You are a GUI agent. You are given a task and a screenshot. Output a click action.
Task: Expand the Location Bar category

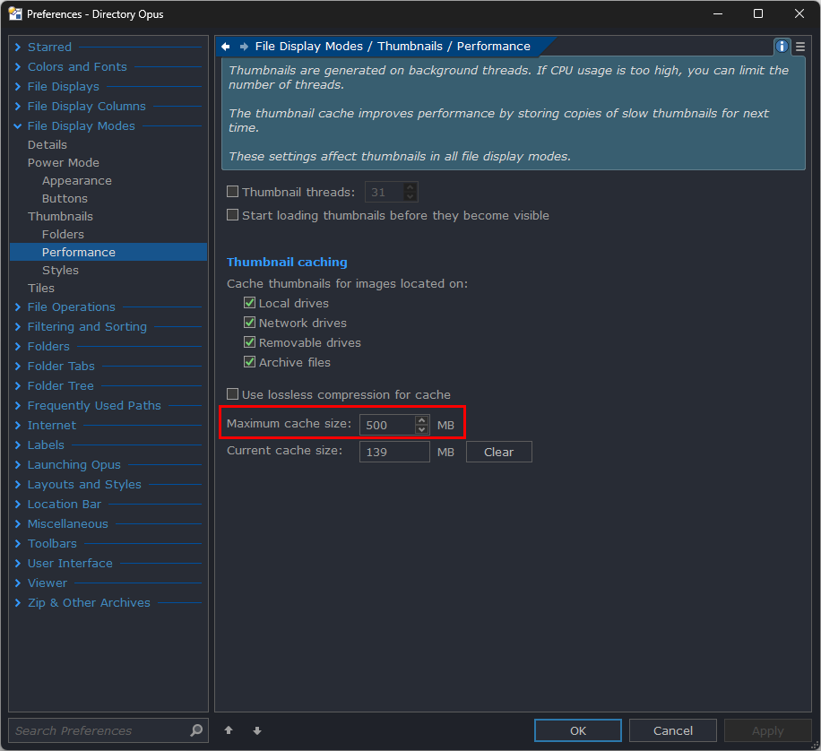(x=18, y=505)
